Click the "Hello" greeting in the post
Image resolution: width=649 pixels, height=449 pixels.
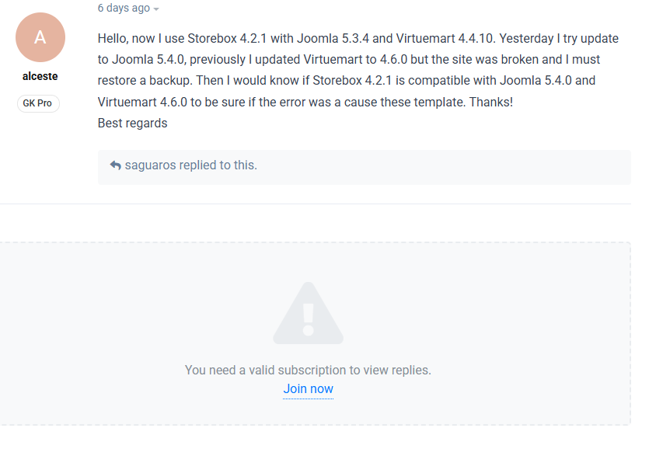tap(114, 38)
